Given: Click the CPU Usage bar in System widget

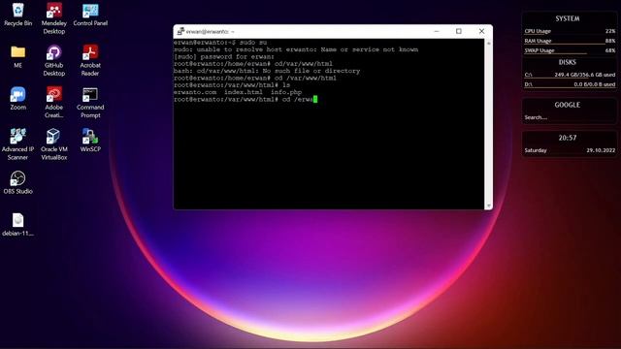Looking at the screenshot, I should click(570, 31).
